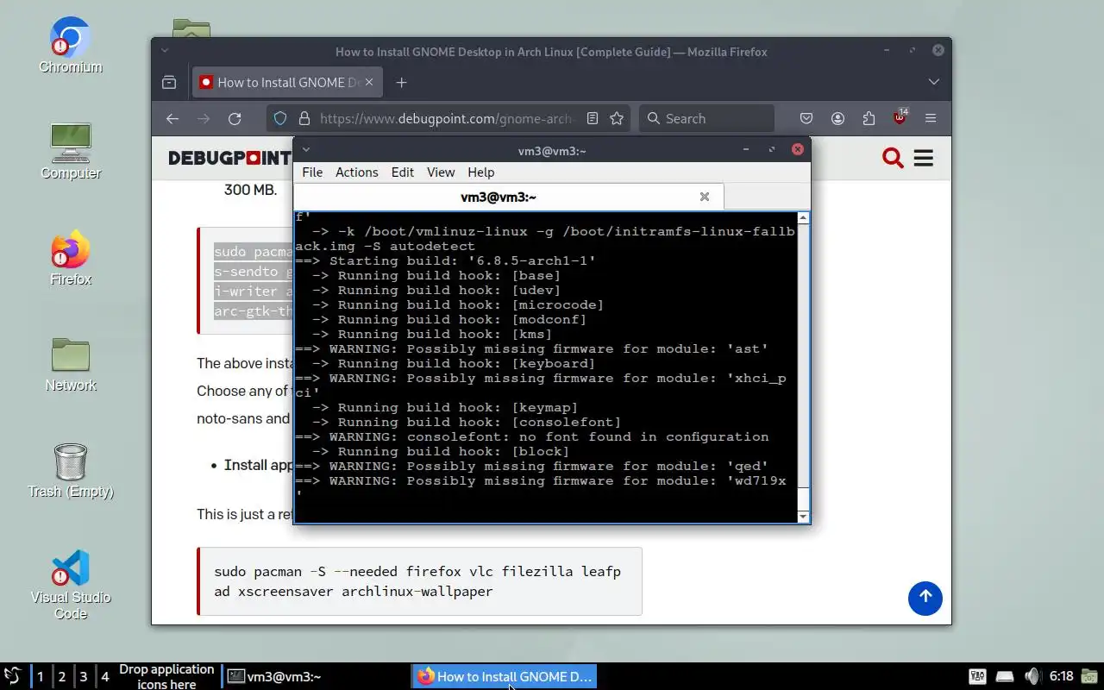Open the list all tabs dropdown

point(933,82)
